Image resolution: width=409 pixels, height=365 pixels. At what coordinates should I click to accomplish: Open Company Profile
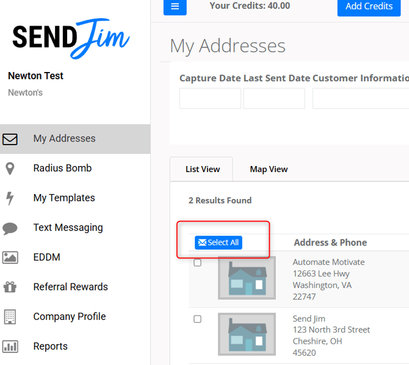click(75, 316)
